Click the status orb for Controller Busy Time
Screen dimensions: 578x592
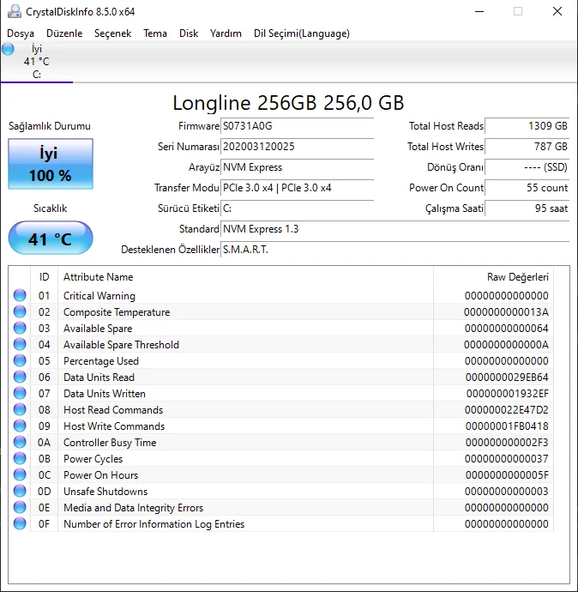coord(20,442)
